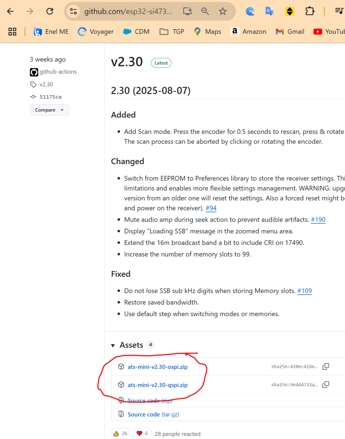Click the github.com address bar URL

pyautogui.click(x=128, y=11)
